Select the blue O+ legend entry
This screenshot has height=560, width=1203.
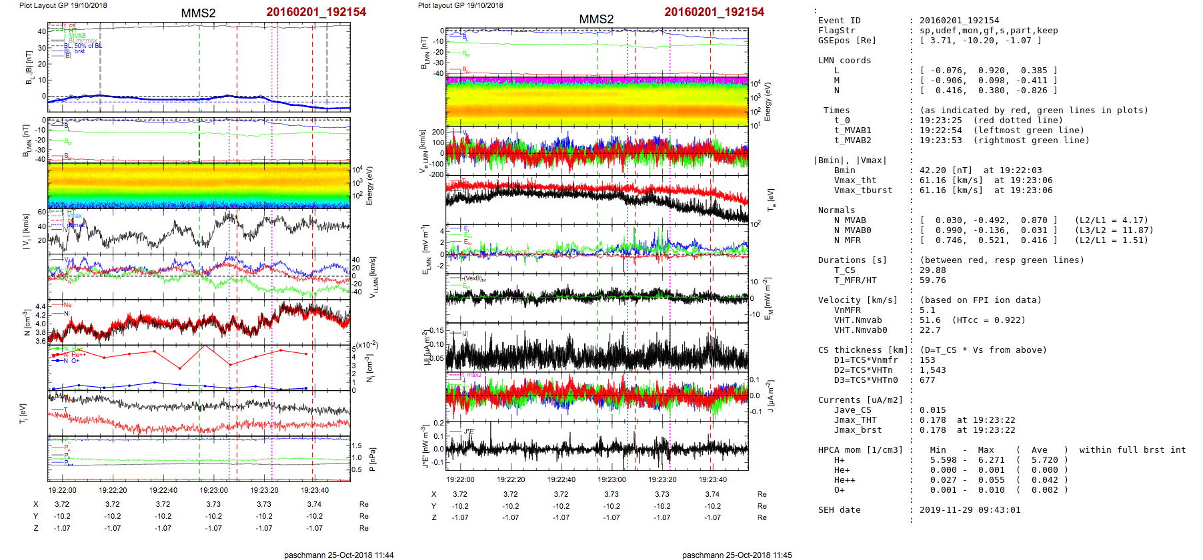tap(75, 361)
